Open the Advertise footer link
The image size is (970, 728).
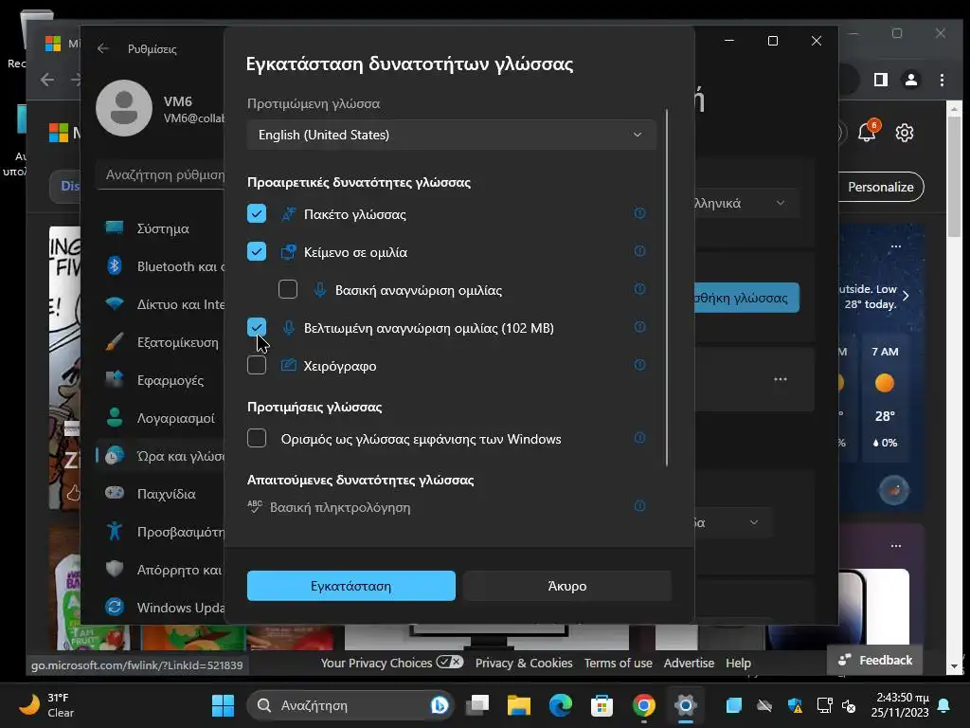click(689, 663)
